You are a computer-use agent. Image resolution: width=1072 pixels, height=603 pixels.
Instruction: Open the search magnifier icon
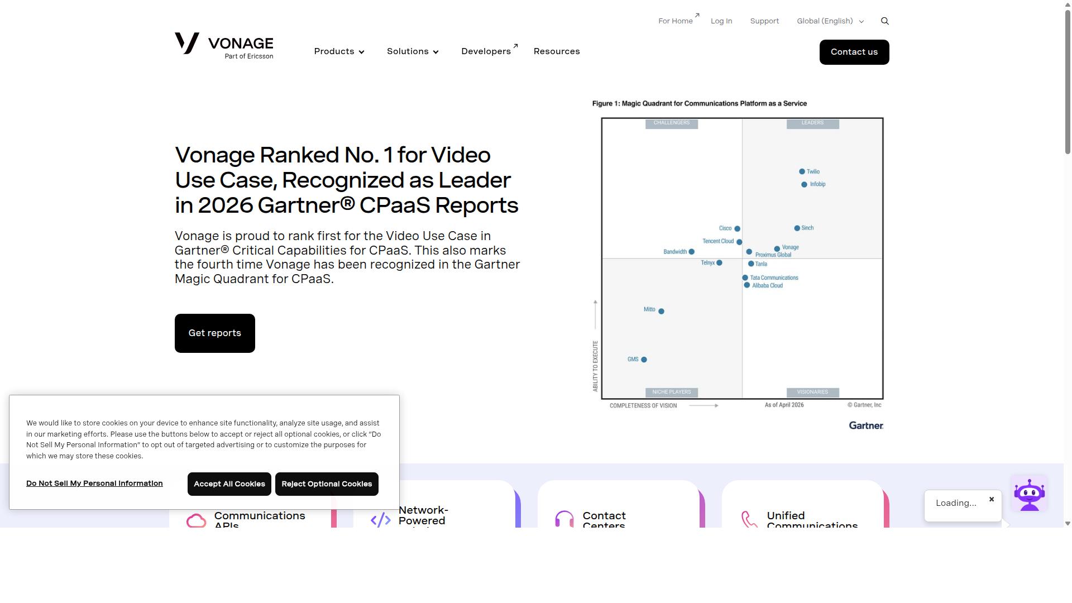[885, 21]
